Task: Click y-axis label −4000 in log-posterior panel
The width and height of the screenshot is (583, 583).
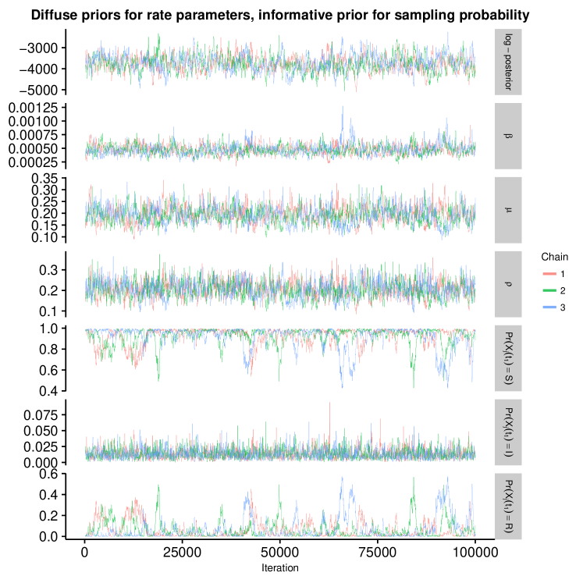Action: [x=39, y=69]
